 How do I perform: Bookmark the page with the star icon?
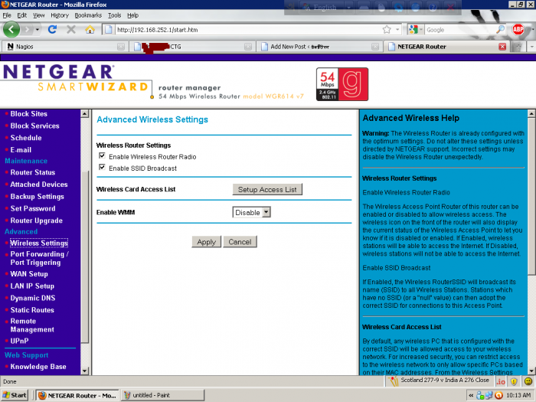[x=387, y=30]
